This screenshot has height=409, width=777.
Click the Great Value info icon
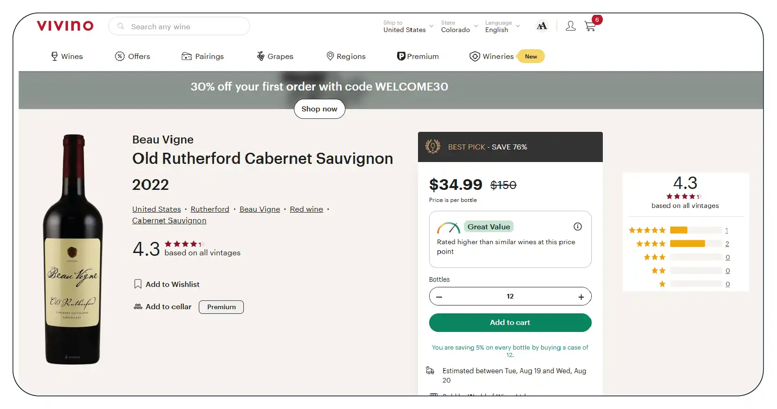tap(577, 227)
